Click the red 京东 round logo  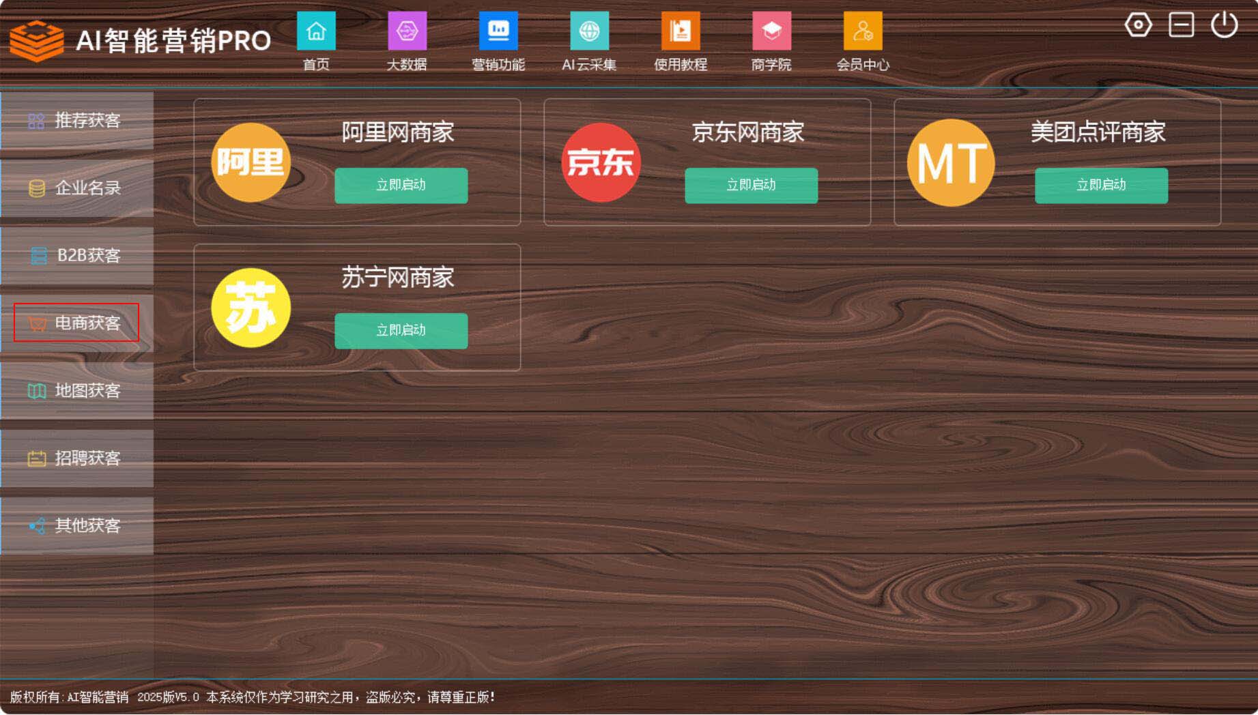601,162
